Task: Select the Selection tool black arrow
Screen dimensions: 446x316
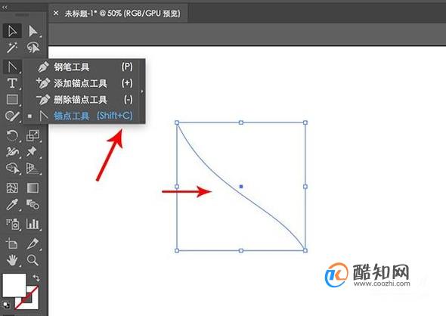Action: 12,31
